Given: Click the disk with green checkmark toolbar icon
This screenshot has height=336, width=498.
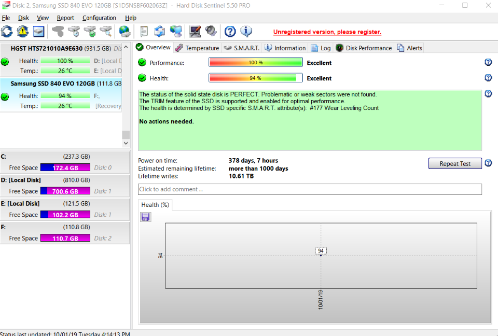Looking at the screenshot, I should 90,32.
